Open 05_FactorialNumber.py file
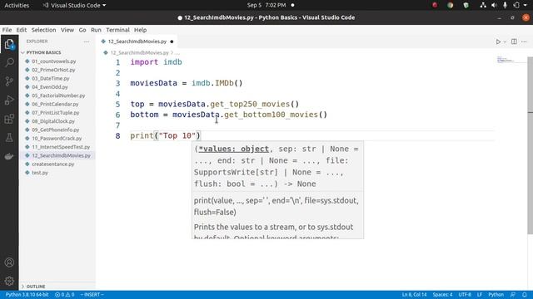The image size is (533, 299). (58, 96)
